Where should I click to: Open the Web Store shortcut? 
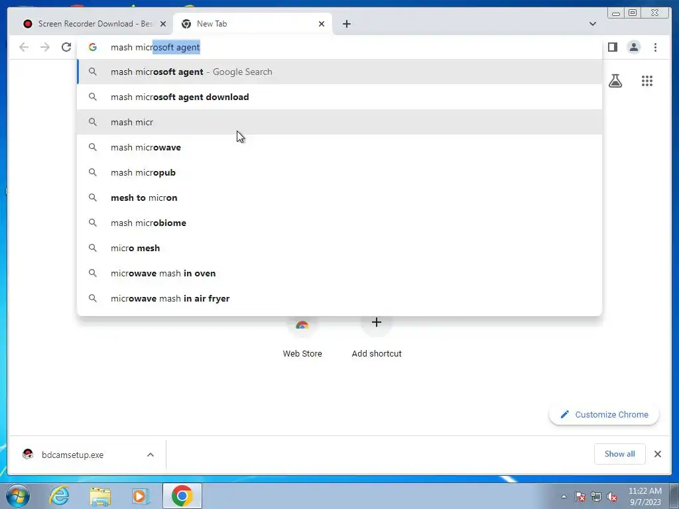tap(302, 337)
